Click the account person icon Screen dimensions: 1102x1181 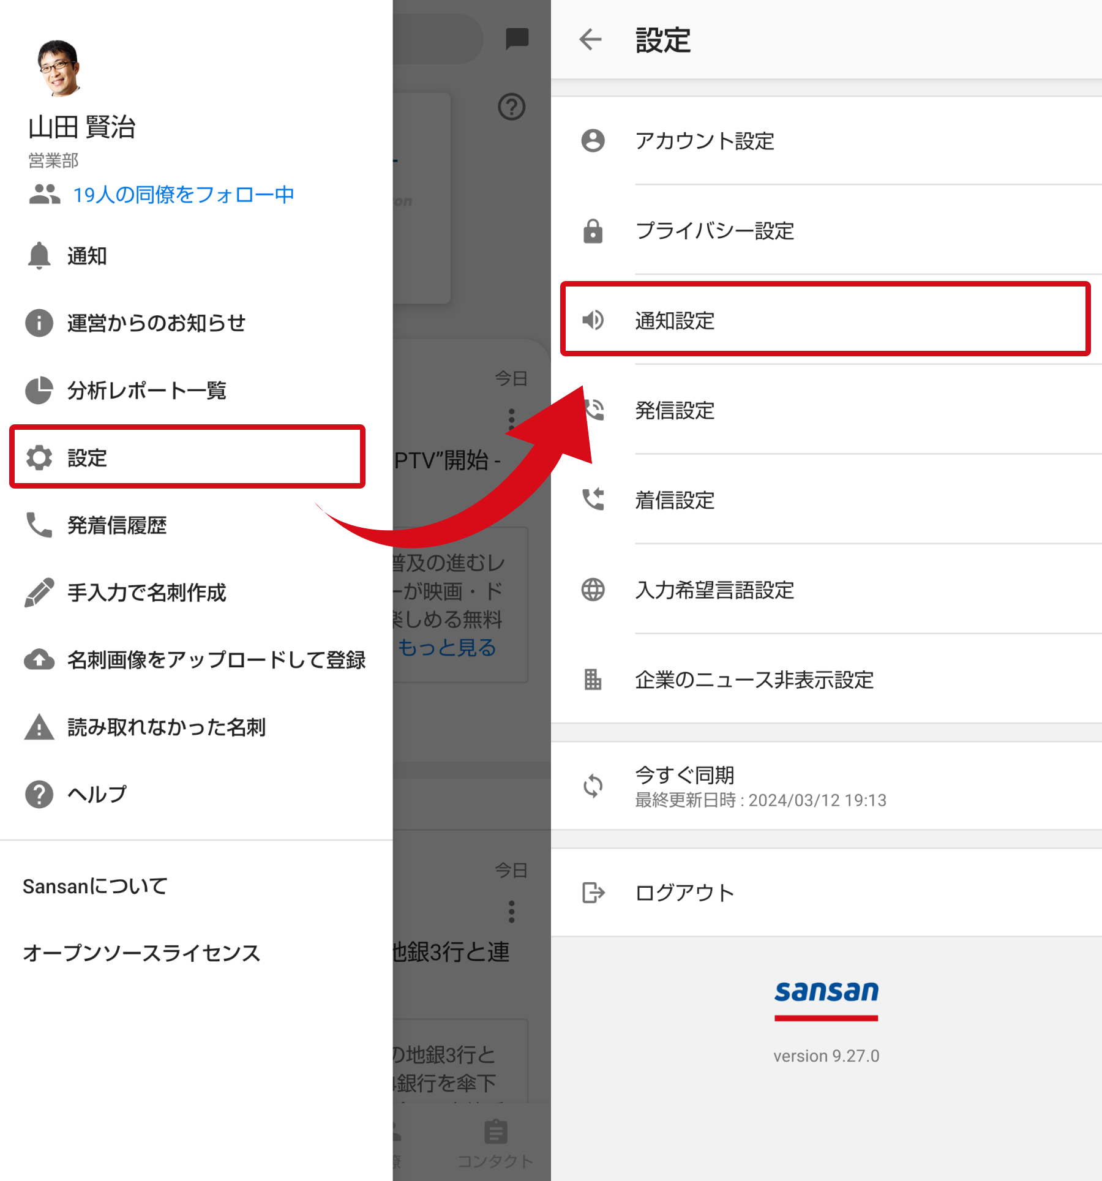point(593,141)
